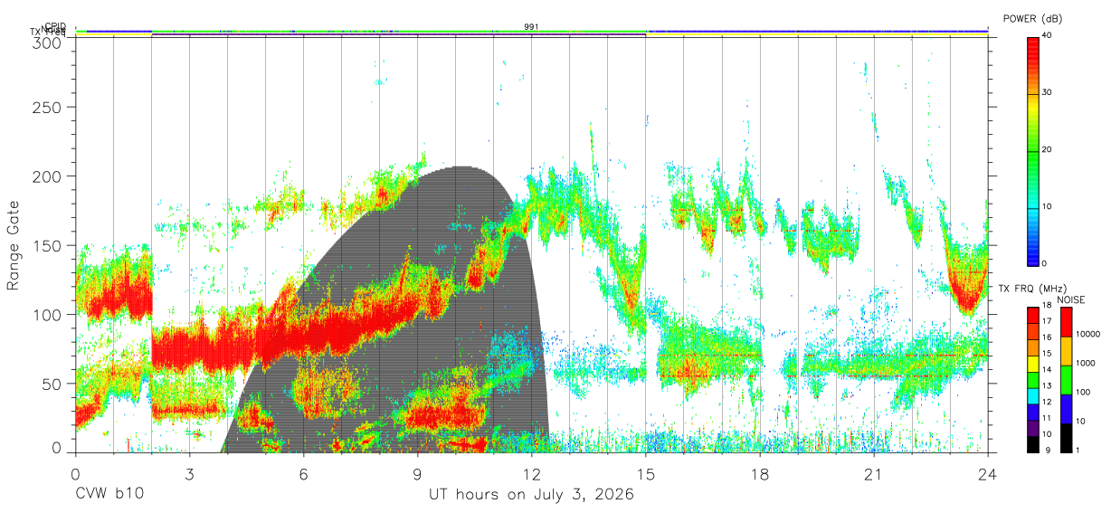Select the 20 tick on power scale
The width and height of the screenshot is (1111, 513).
[x=1048, y=150]
